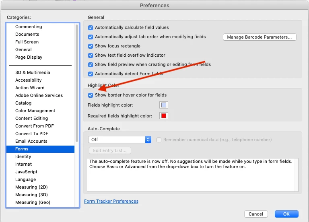The width and height of the screenshot is (309, 222).
Task: Click Cancel to dismiss Preferences
Action: 256,214
